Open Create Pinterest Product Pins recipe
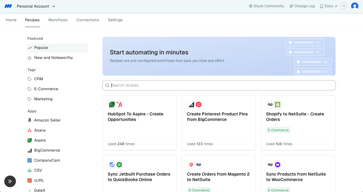This screenshot has width=363, height=192. coord(217,117)
